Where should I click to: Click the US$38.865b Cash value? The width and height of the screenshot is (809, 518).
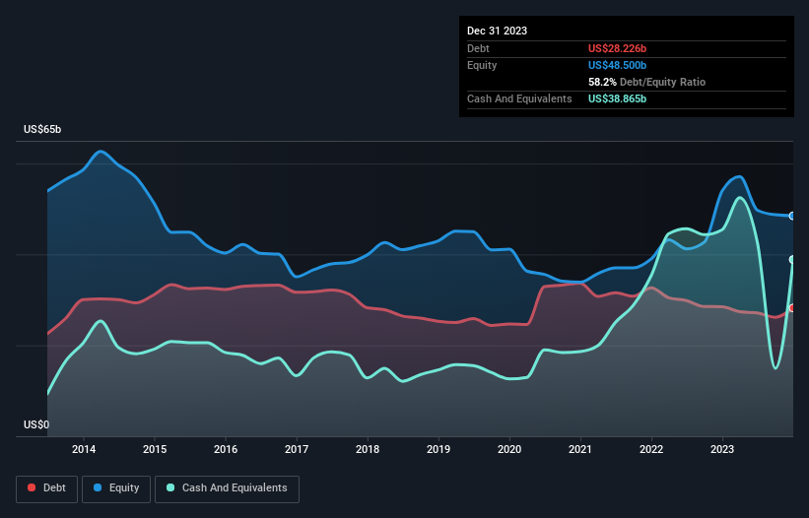point(617,98)
